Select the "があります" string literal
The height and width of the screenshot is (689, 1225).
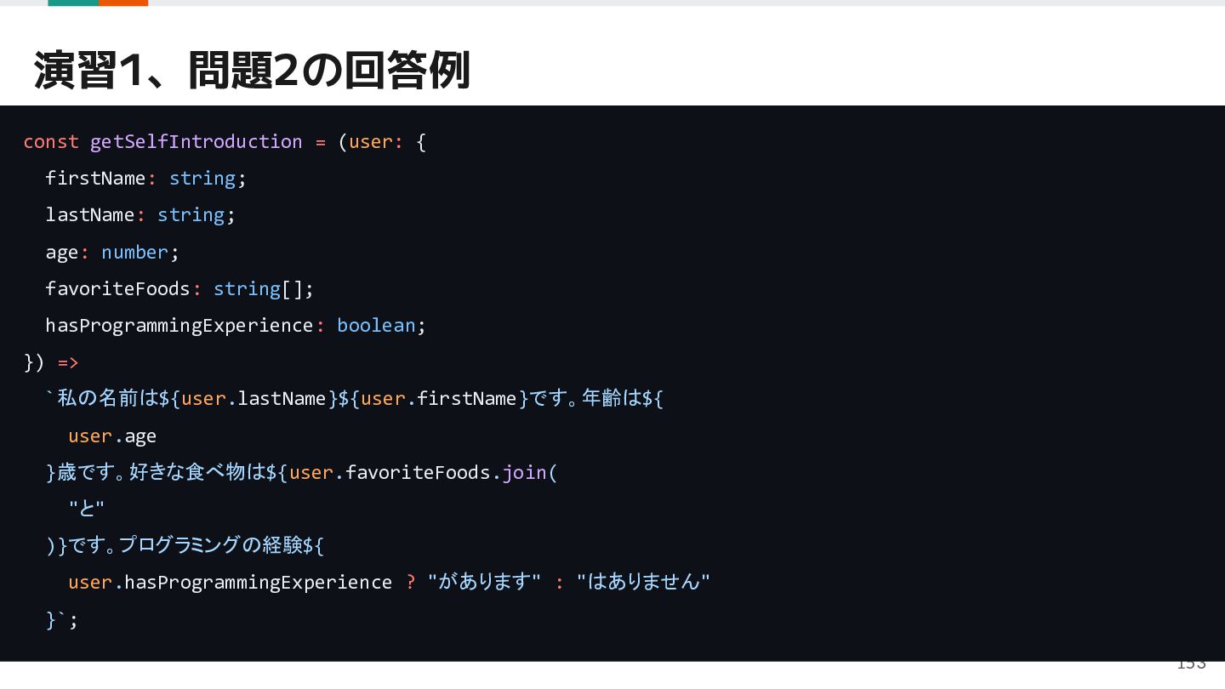click(484, 581)
